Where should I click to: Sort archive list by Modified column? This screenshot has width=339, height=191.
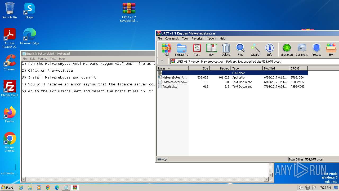(276, 68)
